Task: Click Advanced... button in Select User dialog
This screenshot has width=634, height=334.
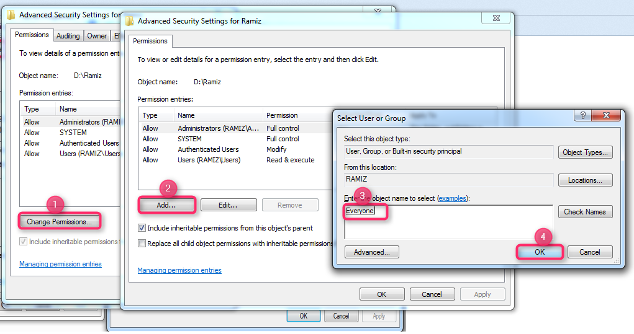Action: tap(371, 252)
